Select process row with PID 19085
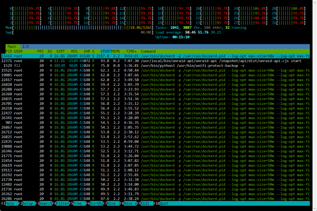This screenshot has height=211, width=317. point(155,75)
